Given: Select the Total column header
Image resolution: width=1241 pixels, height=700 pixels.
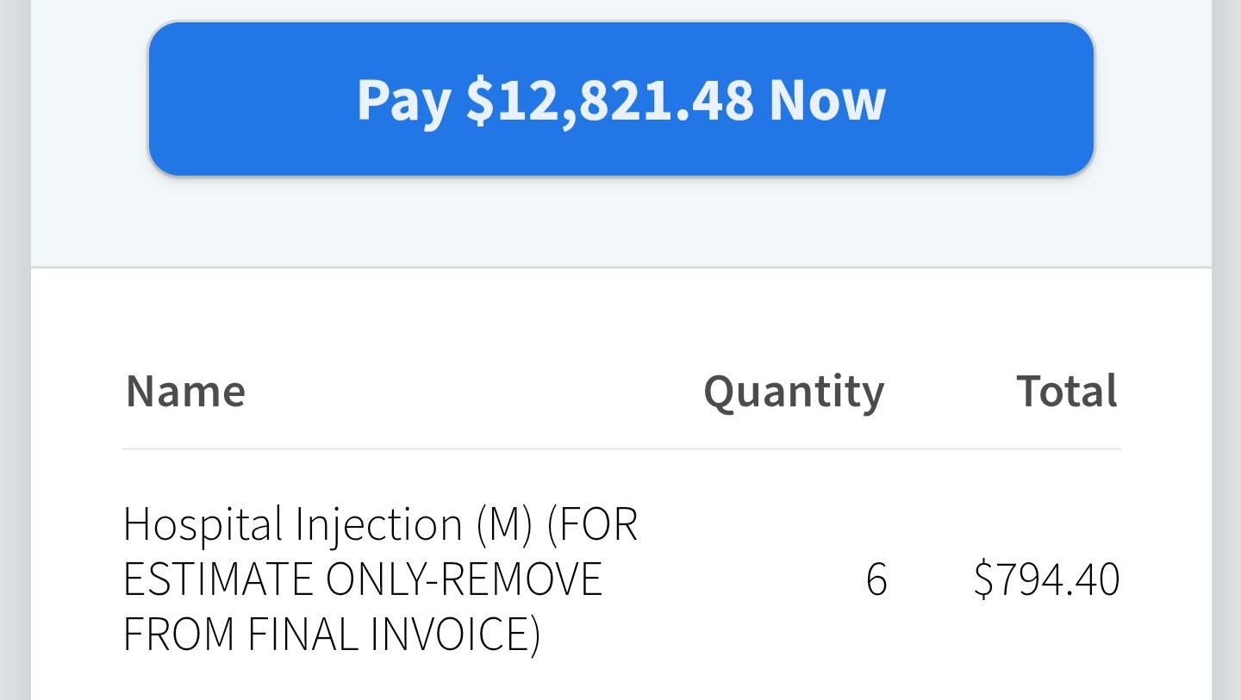Looking at the screenshot, I should [1067, 391].
